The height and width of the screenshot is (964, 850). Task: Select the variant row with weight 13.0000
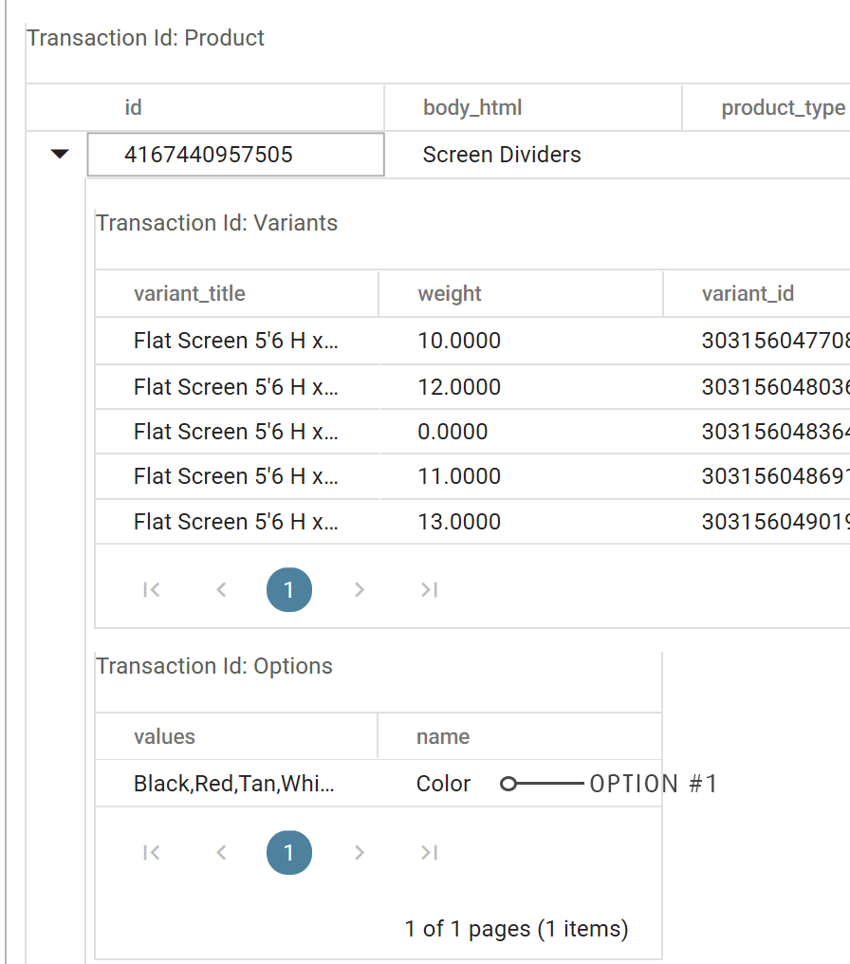[x=459, y=522]
